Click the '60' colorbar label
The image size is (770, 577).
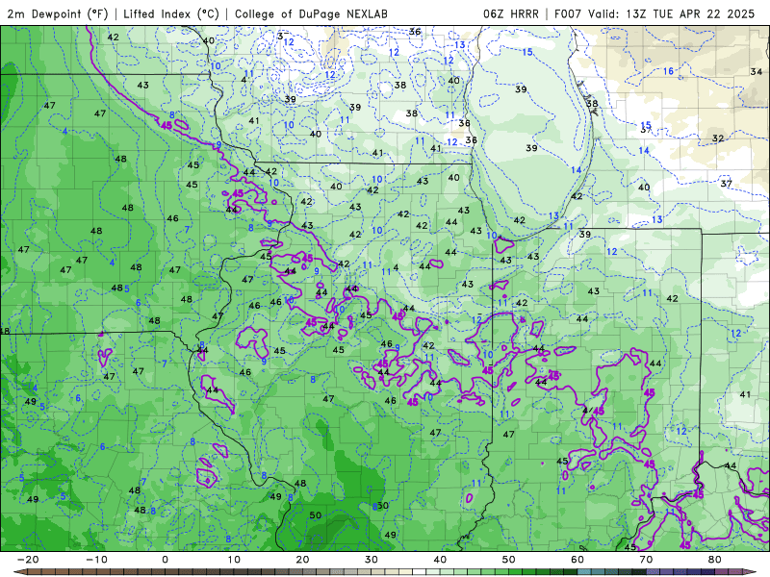coord(577,560)
